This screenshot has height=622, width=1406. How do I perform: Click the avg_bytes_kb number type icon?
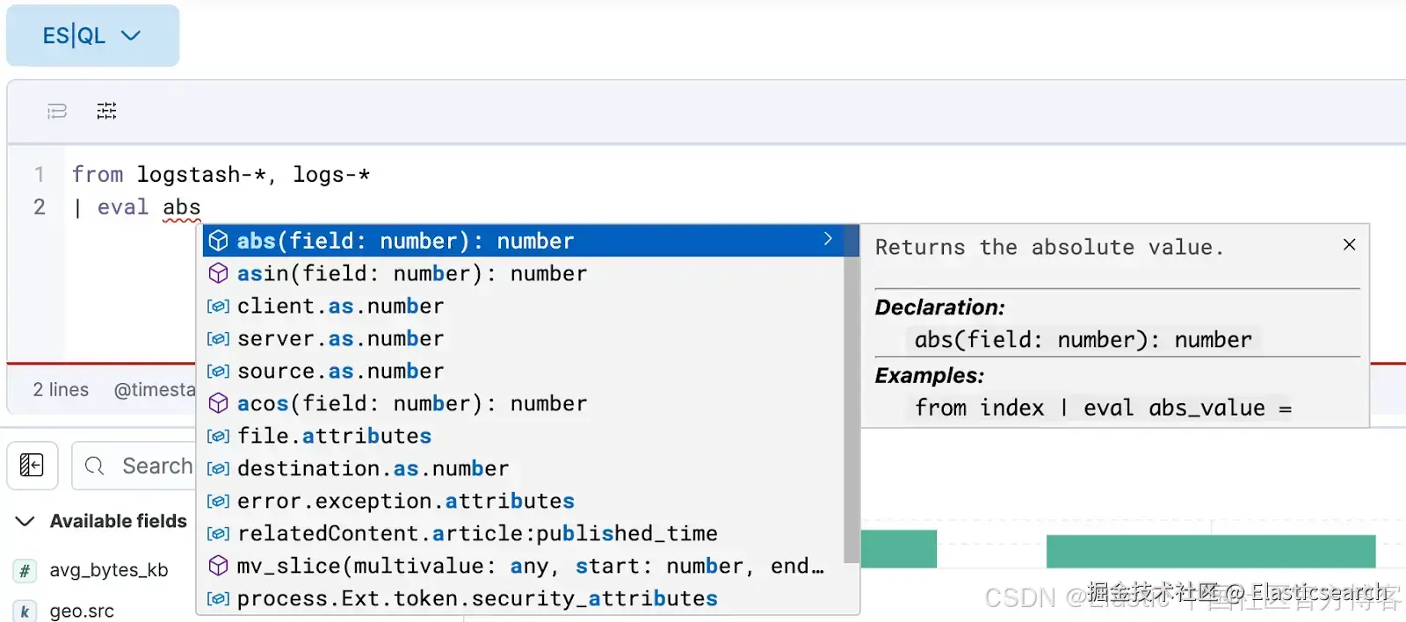[25, 570]
